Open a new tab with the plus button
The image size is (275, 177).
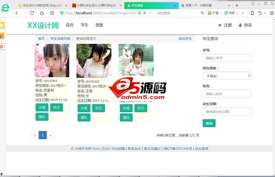click(237, 5)
